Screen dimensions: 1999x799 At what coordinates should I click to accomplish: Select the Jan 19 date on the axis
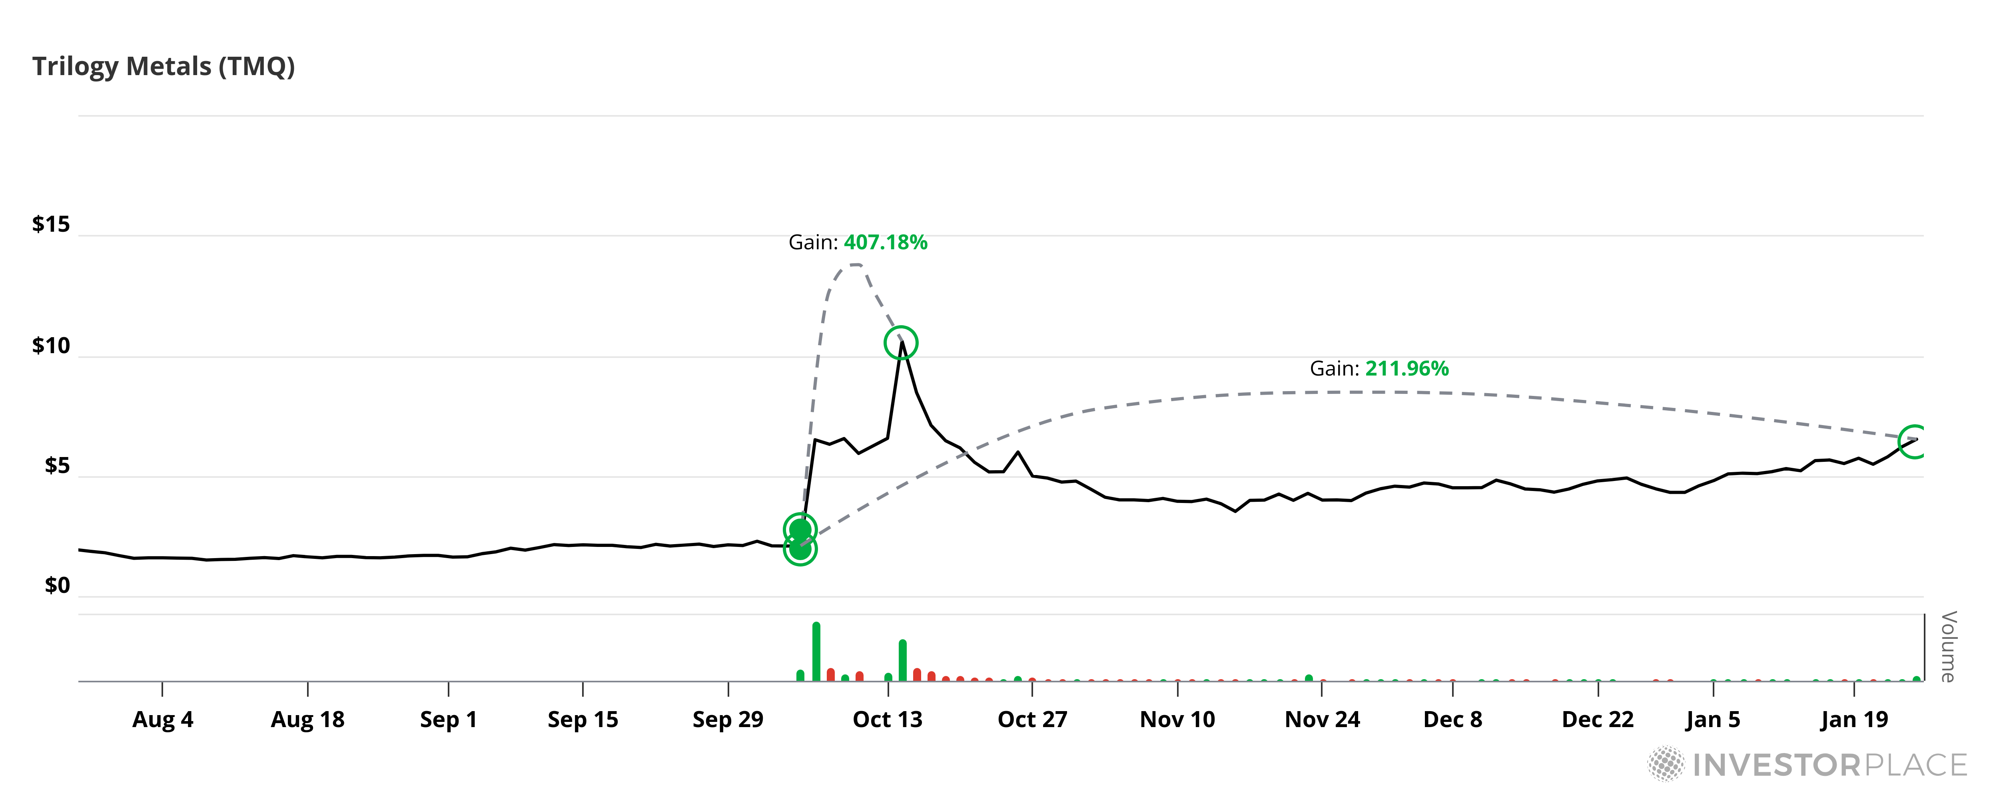pos(1854,720)
